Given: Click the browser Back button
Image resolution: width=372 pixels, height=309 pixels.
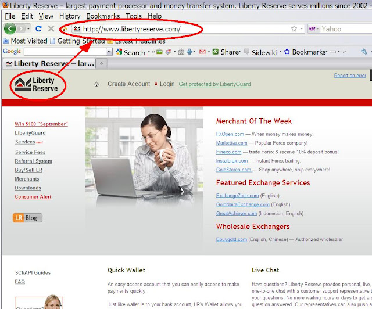Looking at the screenshot, I should tap(10, 28).
